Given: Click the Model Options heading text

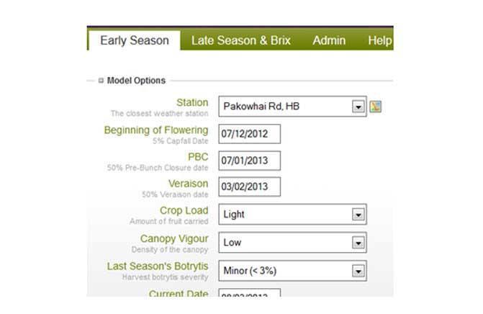Looking at the screenshot, I should click(x=136, y=81).
